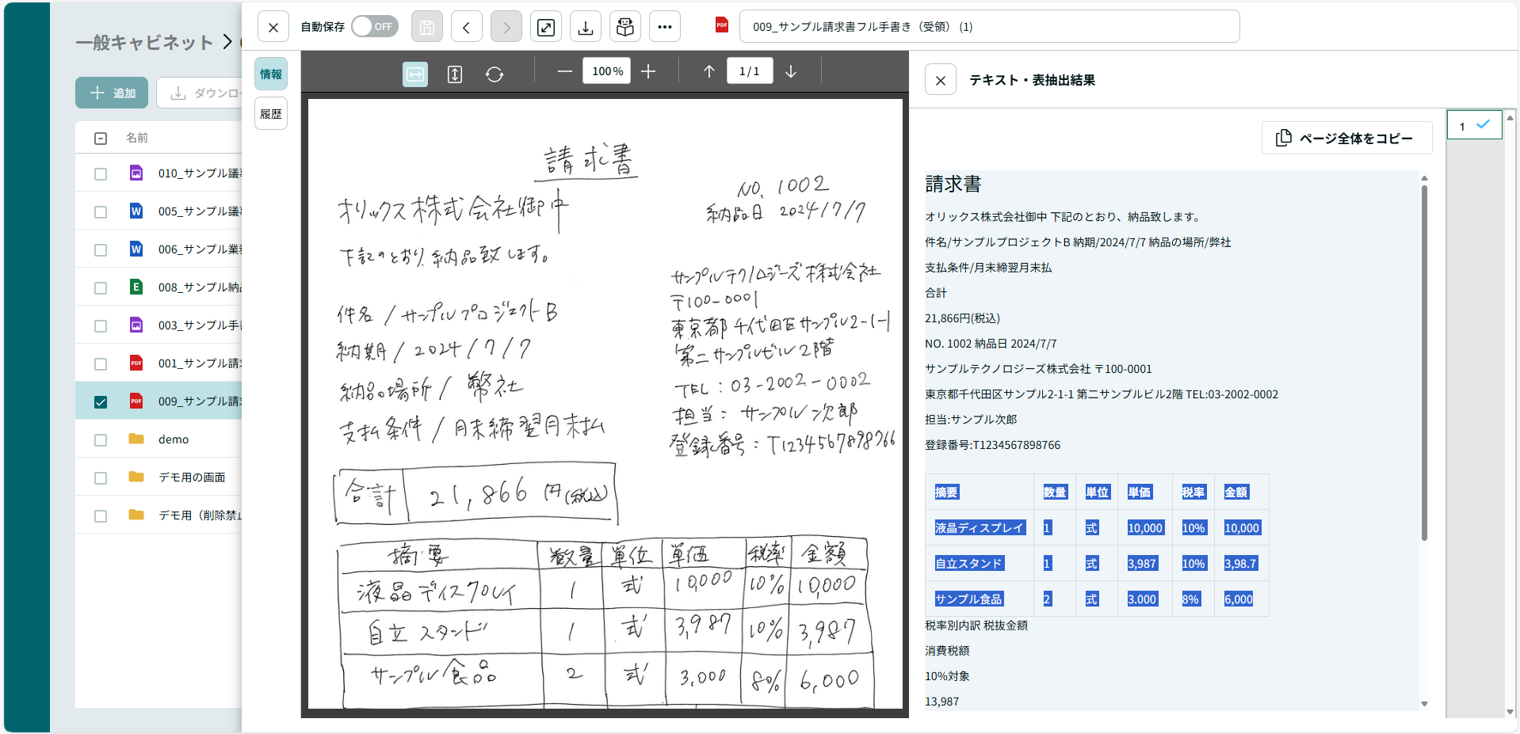1520x734 pixels.
Task: Click the 液晶ディスプレイ table cell
Action: [980, 528]
